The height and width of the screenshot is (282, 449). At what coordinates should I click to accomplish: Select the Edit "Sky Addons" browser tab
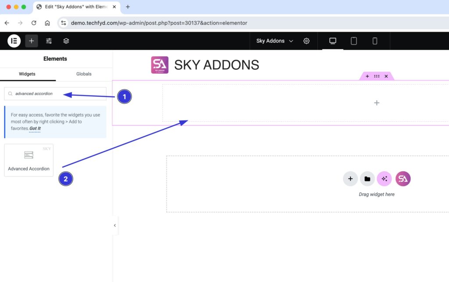point(76,7)
